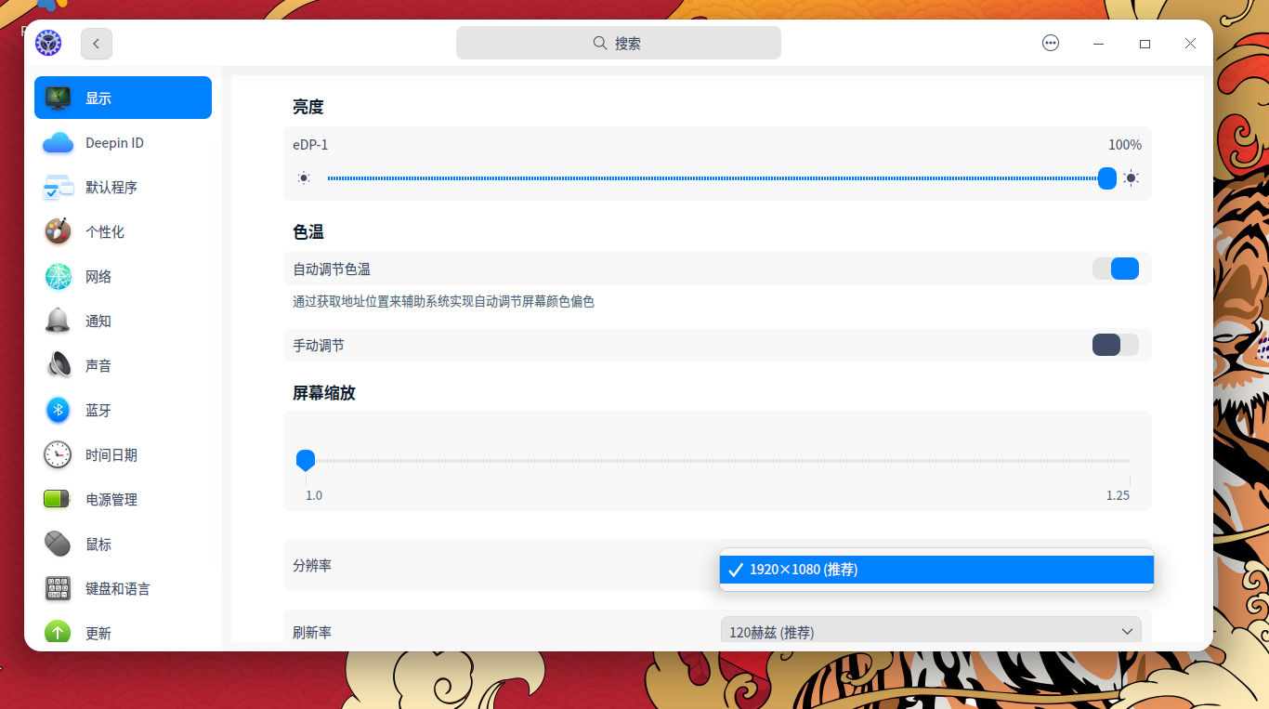The image size is (1269, 709).
Task: Select 1920×1080 (推荐) resolution option
Action: 936,570
